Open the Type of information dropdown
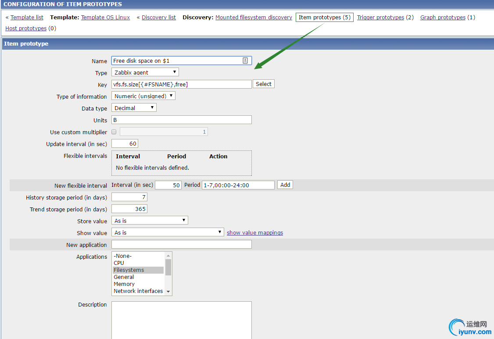Image resolution: width=494 pixels, height=339 pixels. coord(143,96)
